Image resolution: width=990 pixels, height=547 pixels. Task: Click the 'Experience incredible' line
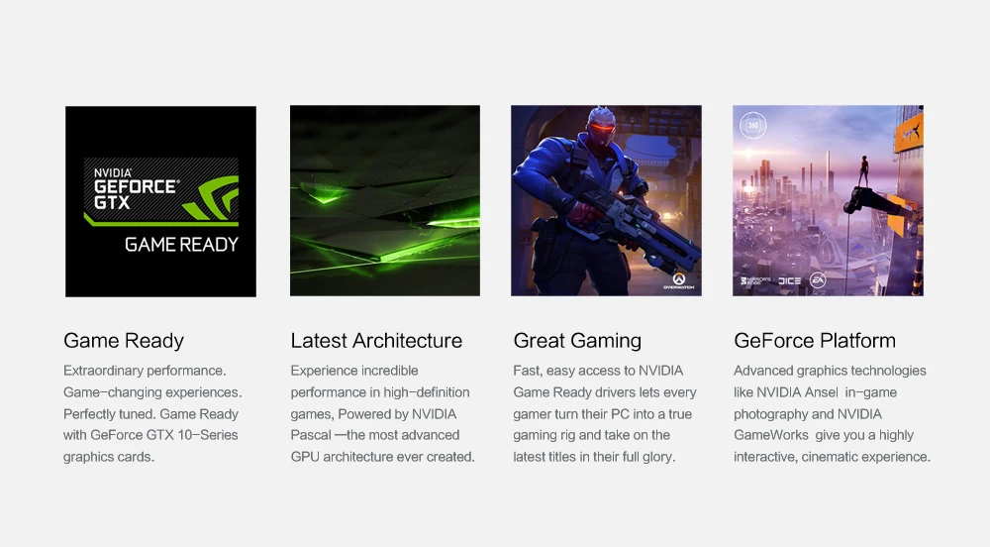click(x=354, y=371)
